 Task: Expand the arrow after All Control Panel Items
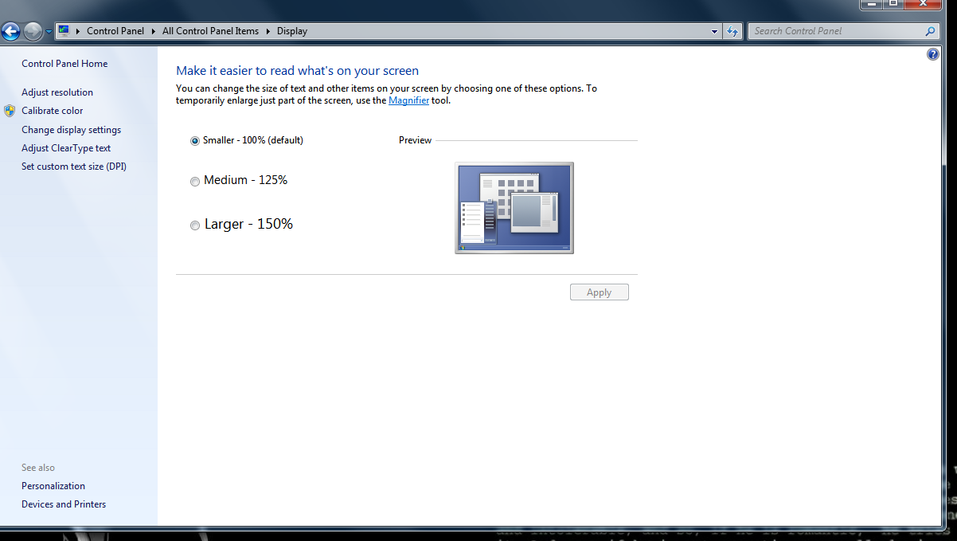pos(268,31)
